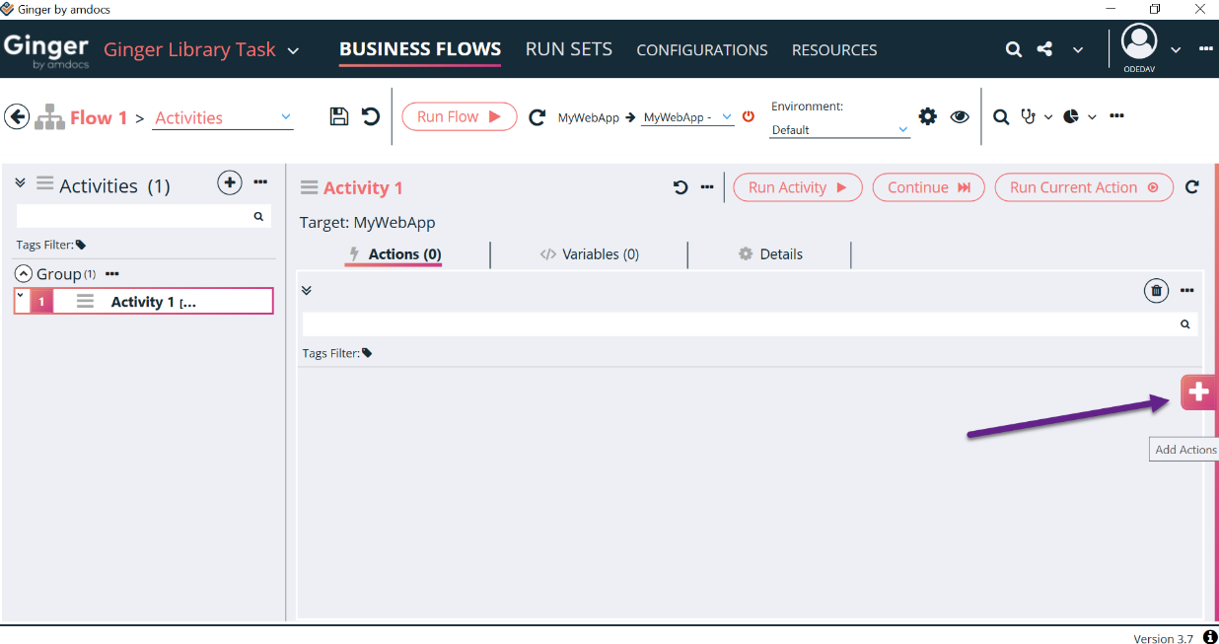
Task: Select the Details tab
Action: 770,254
